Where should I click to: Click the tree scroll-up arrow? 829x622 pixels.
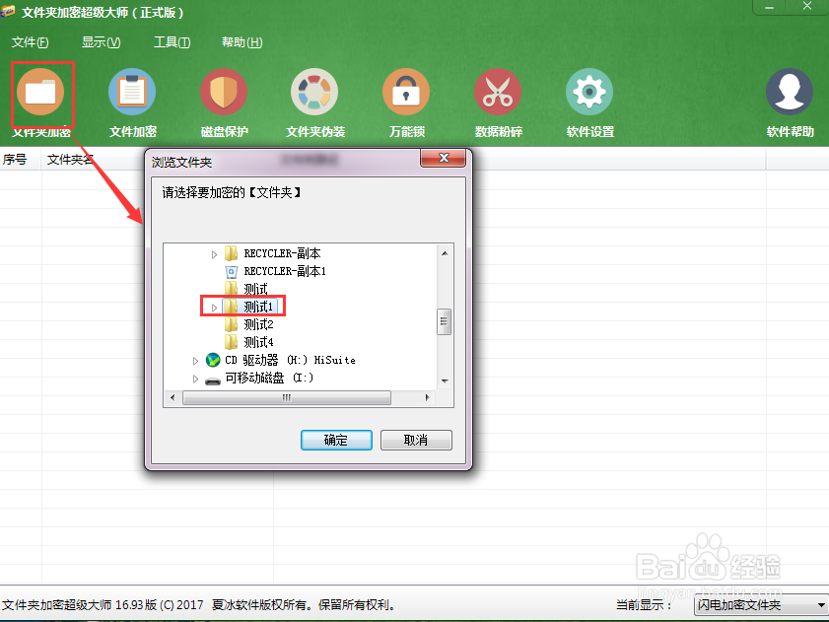tap(445, 253)
